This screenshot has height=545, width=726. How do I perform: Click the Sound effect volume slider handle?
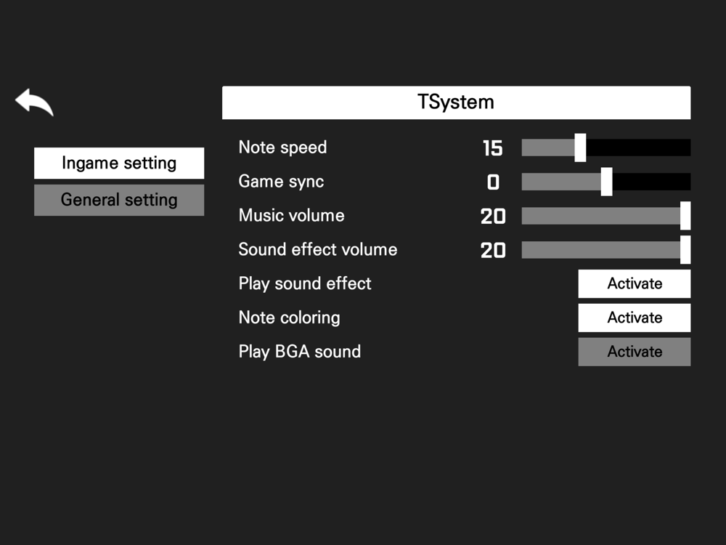pyautogui.click(x=685, y=250)
